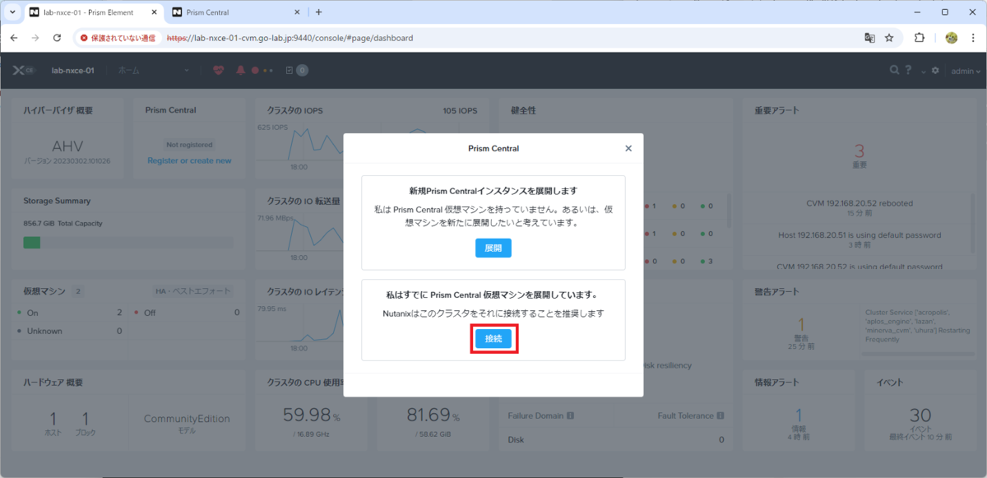Click the 81.69 memory usage value
The height and width of the screenshot is (478, 987).
pyautogui.click(x=429, y=414)
